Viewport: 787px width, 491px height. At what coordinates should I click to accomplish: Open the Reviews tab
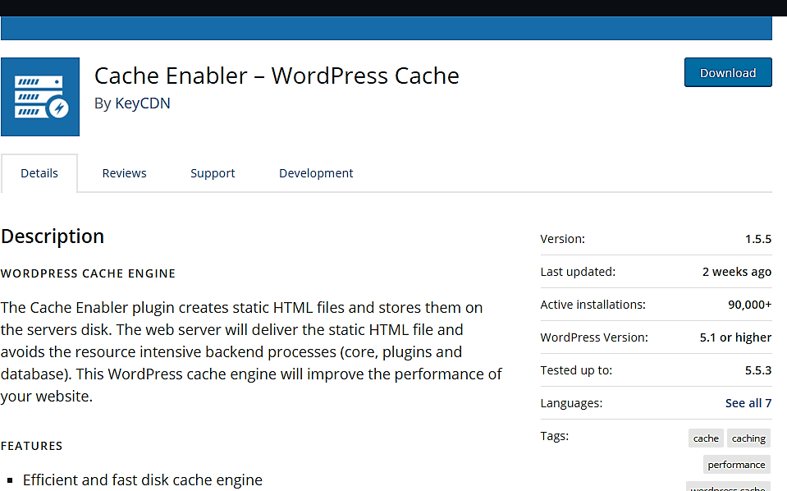coord(125,173)
